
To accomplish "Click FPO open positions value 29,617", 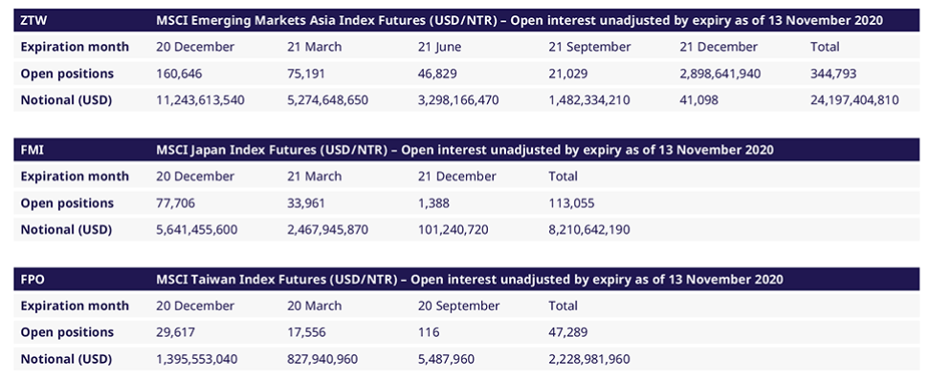I will [175, 332].
